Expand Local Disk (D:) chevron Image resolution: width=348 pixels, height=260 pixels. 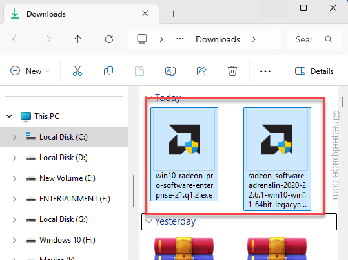point(14,158)
